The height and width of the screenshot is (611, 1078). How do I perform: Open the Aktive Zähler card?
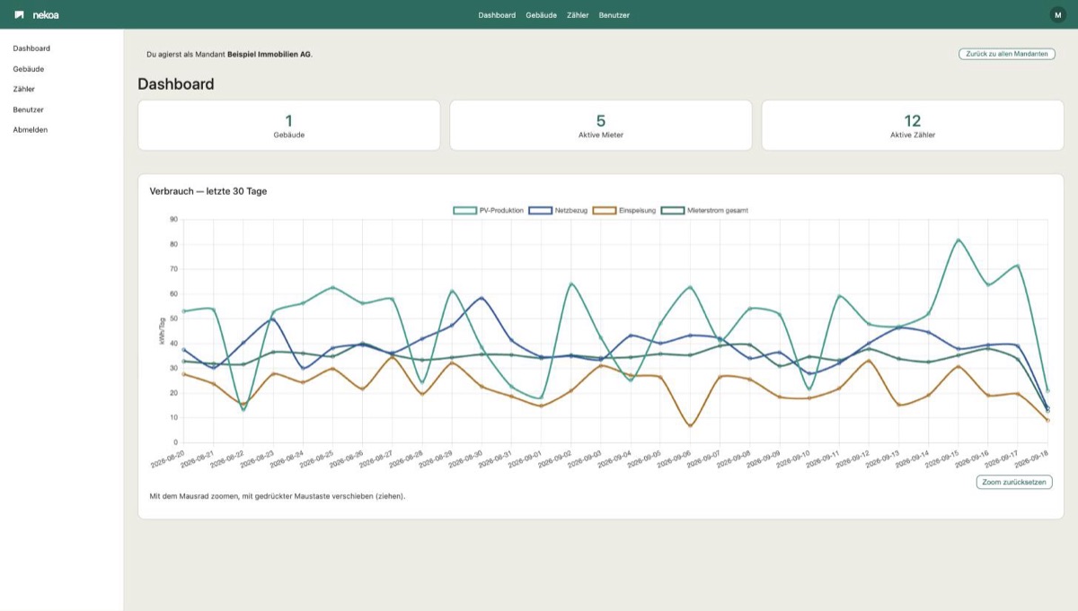(913, 125)
